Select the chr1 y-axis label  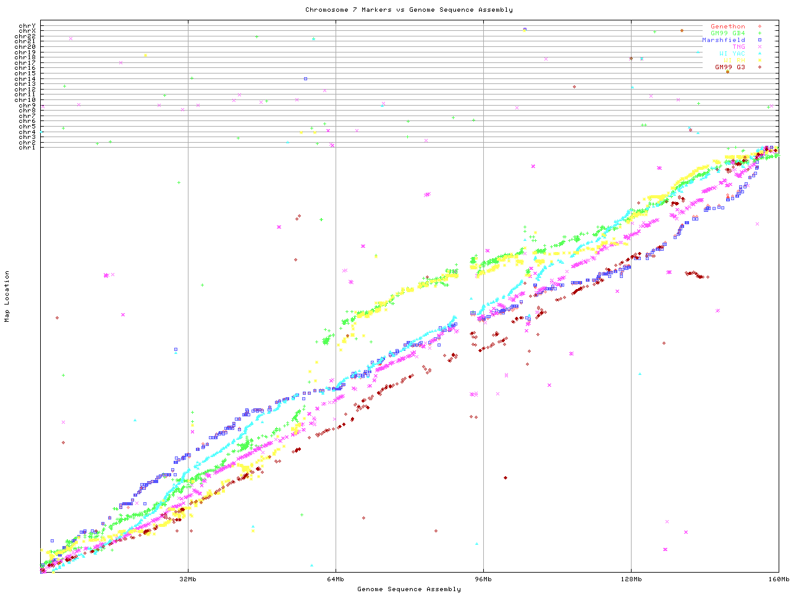[x=27, y=147]
